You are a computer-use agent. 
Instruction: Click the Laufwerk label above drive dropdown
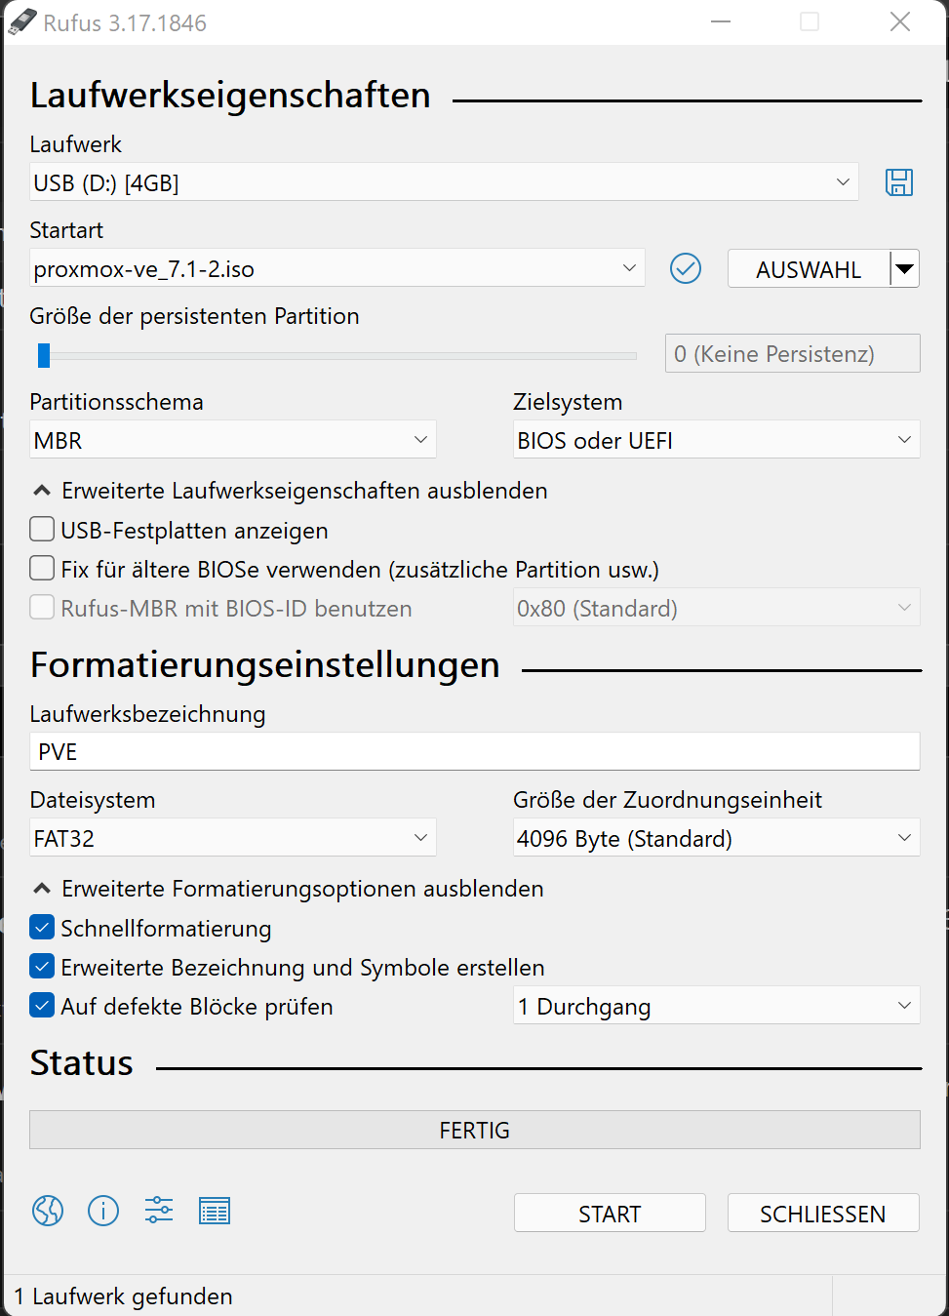click(x=75, y=144)
